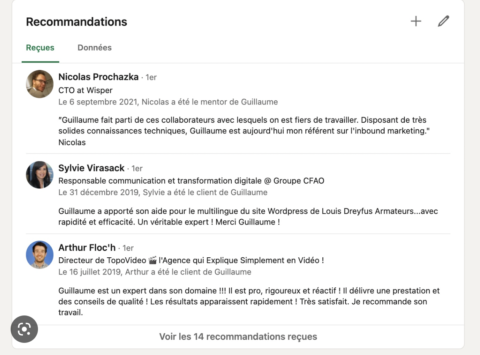The width and height of the screenshot is (480, 355).
Task: Open Nicolas Prochazka's profile photo
Action: 39,84
